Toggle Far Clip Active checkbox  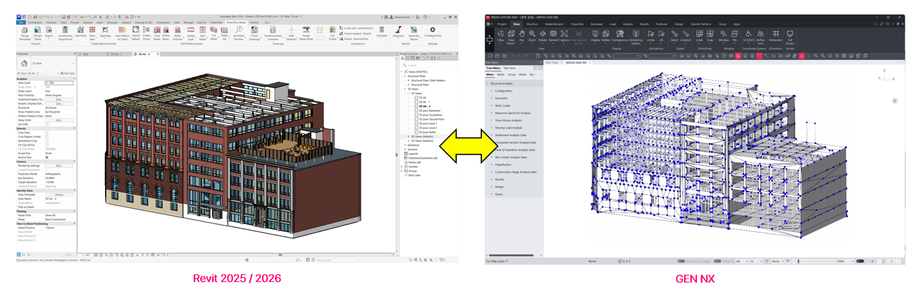[x=47, y=145]
